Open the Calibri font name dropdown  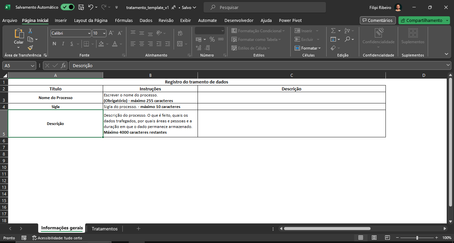[89, 33]
